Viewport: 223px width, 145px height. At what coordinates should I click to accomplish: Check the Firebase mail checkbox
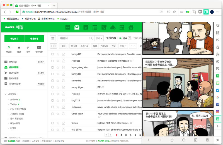[52, 61]
